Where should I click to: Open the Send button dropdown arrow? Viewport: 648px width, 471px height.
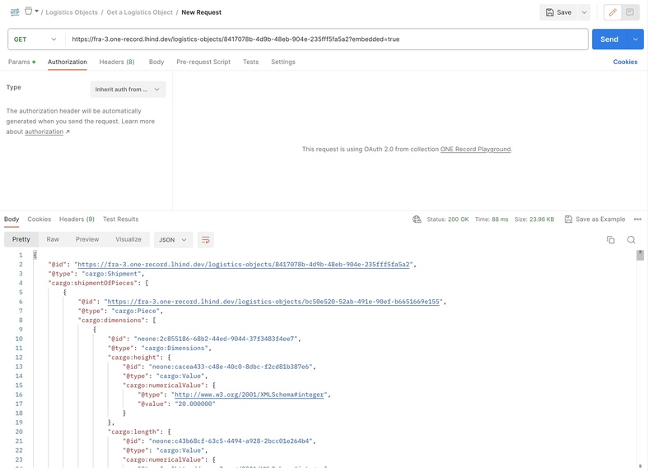click(x=636, y=39)
